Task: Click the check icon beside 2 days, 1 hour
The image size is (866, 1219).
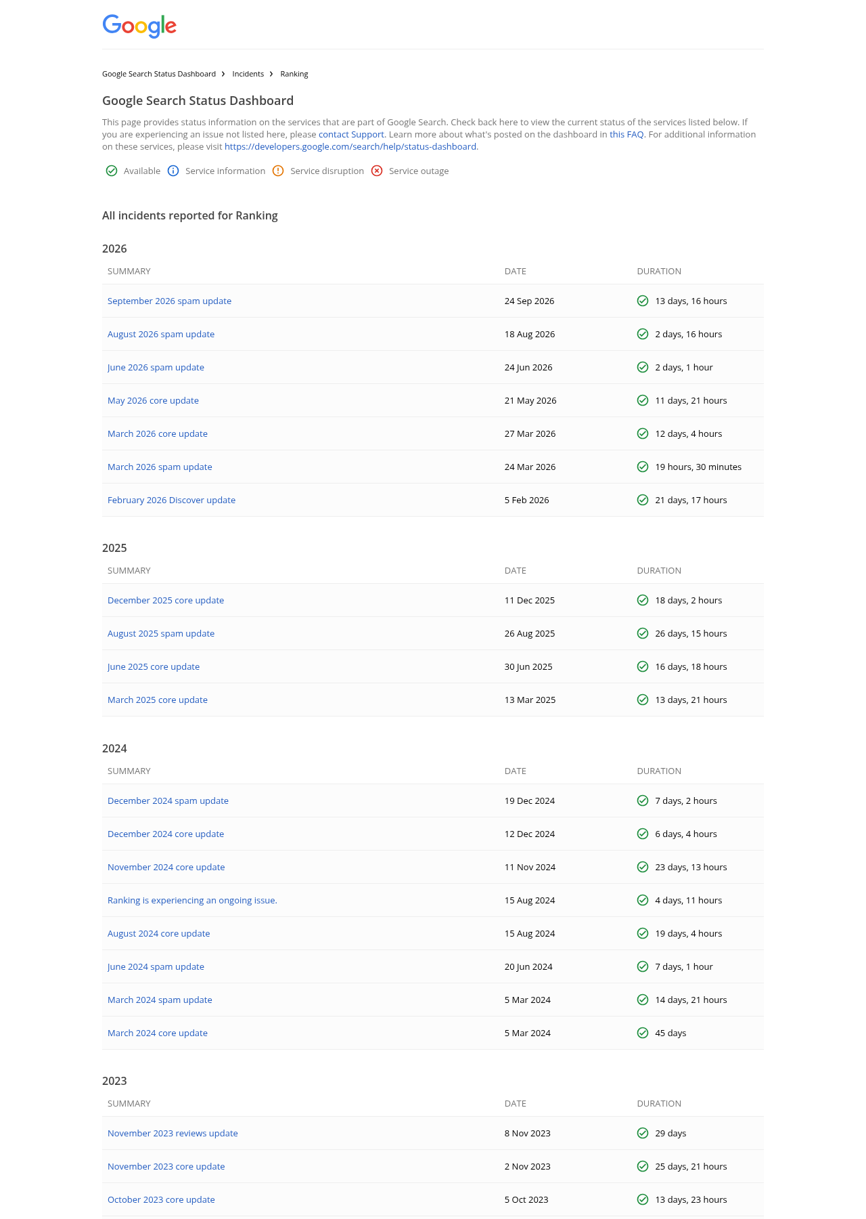Action: click(x=643, y=367)
